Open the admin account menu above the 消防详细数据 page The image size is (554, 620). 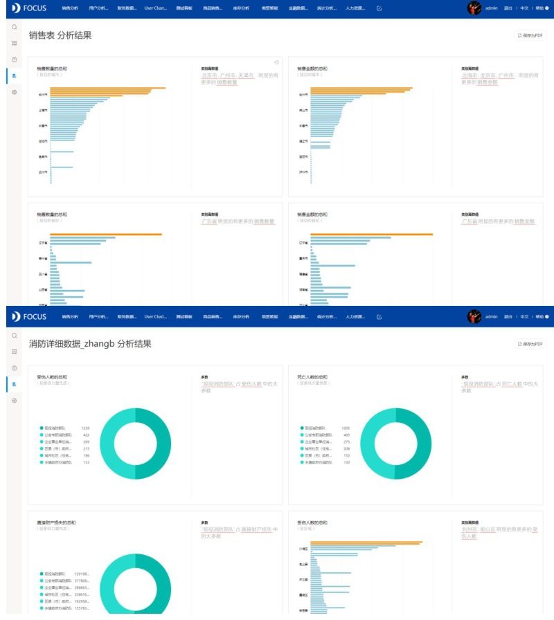click(492, 317)
